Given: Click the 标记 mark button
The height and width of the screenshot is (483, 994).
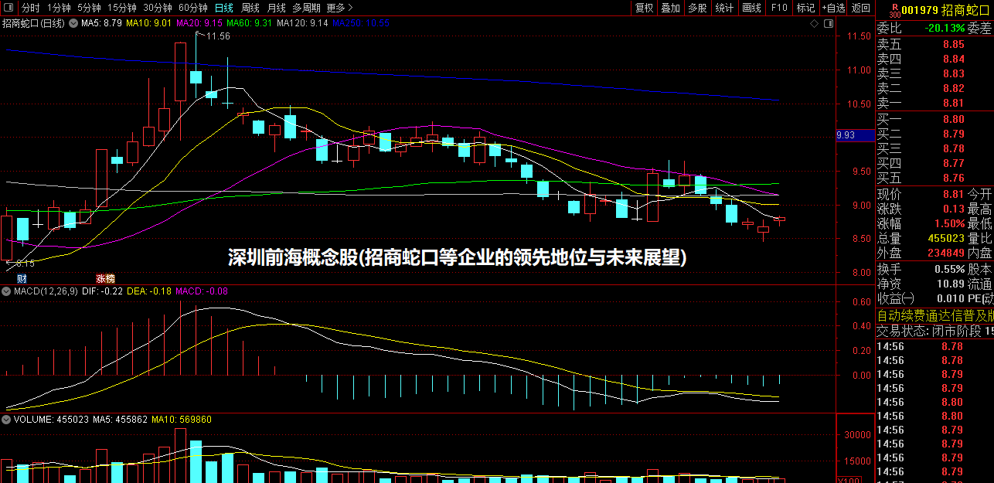Looking at the screenshot, I should point(805,8).
